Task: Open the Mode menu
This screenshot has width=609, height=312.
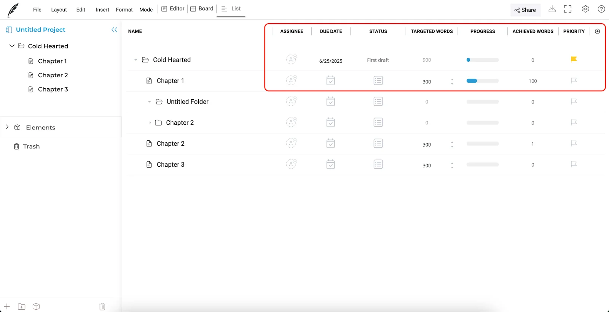Action: pos(146,10)
